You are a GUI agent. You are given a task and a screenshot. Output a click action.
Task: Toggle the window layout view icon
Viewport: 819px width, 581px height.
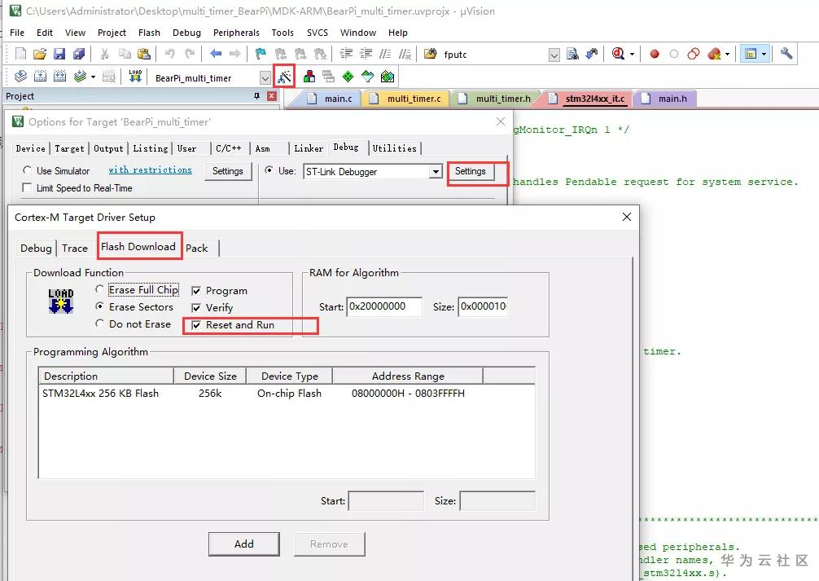coord(751,54)
